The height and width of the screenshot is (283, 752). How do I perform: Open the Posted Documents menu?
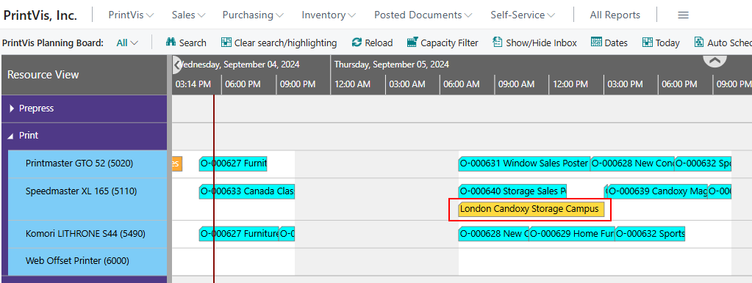(423, 15)
